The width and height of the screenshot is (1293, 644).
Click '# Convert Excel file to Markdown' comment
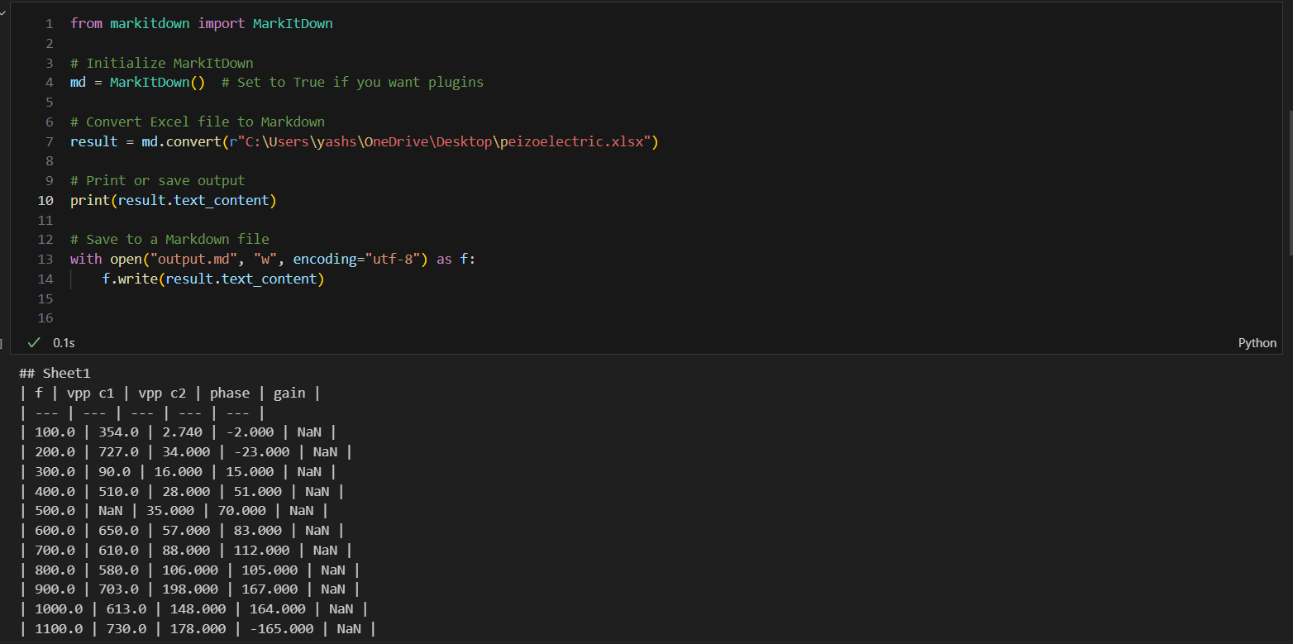(x=198, y=122)
